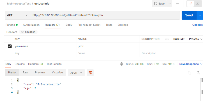Image resolution: width=217 pixels, height=101 pixels.
Task: Open the request Body tab
Action: pos(69,25)
